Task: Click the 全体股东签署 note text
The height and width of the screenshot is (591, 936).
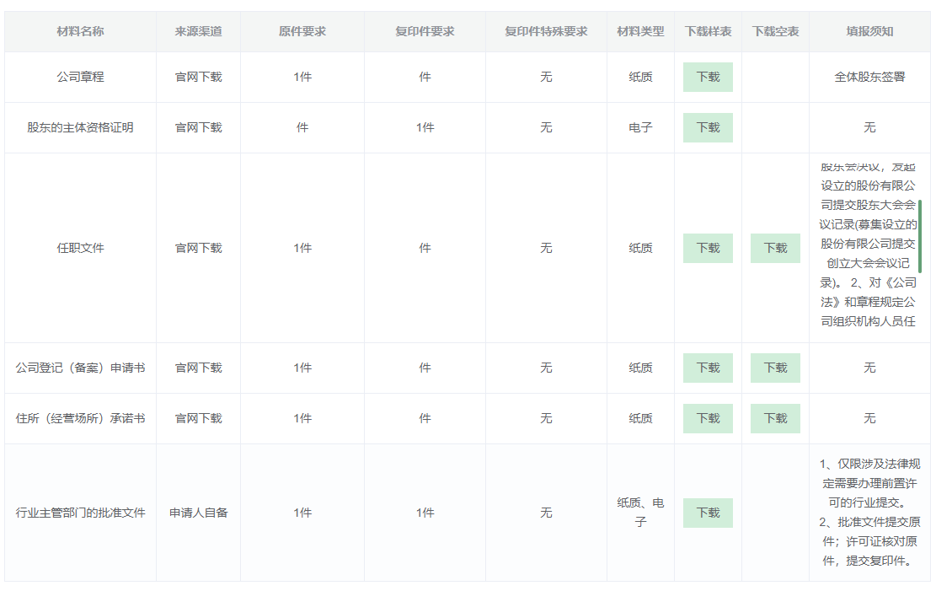Action: (x=869, y=77)
